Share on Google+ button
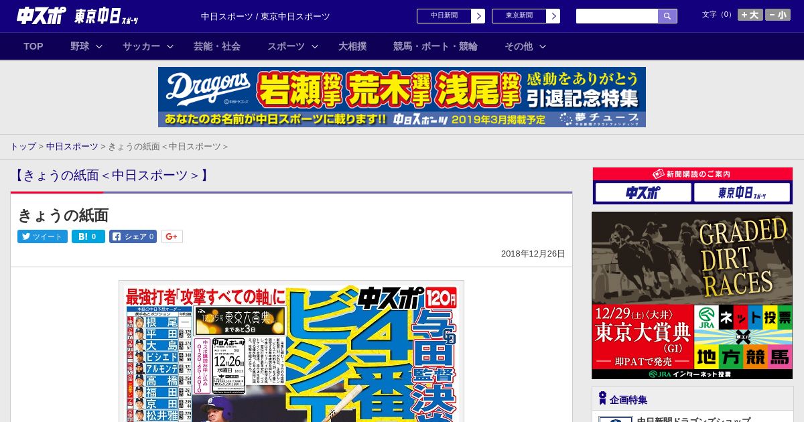804x422 pixels. 172,236
